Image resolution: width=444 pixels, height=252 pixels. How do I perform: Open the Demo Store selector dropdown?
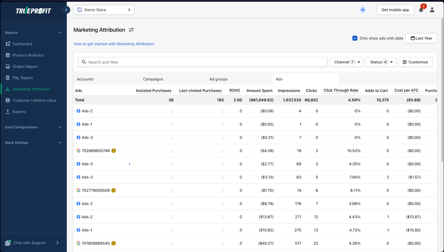104,10
